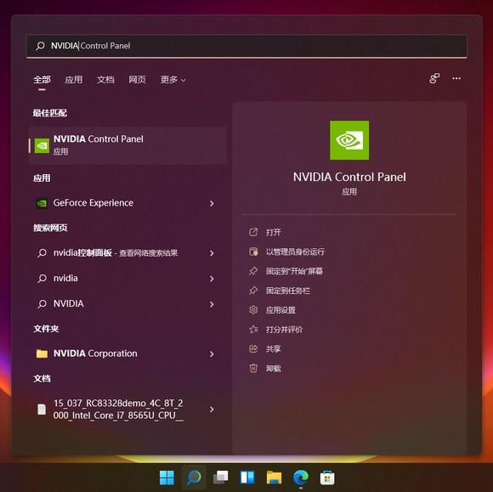Screen dimensions: 493x492
Task: Expand GeForce Experience result arrow
Action: (x=212, y=203)
